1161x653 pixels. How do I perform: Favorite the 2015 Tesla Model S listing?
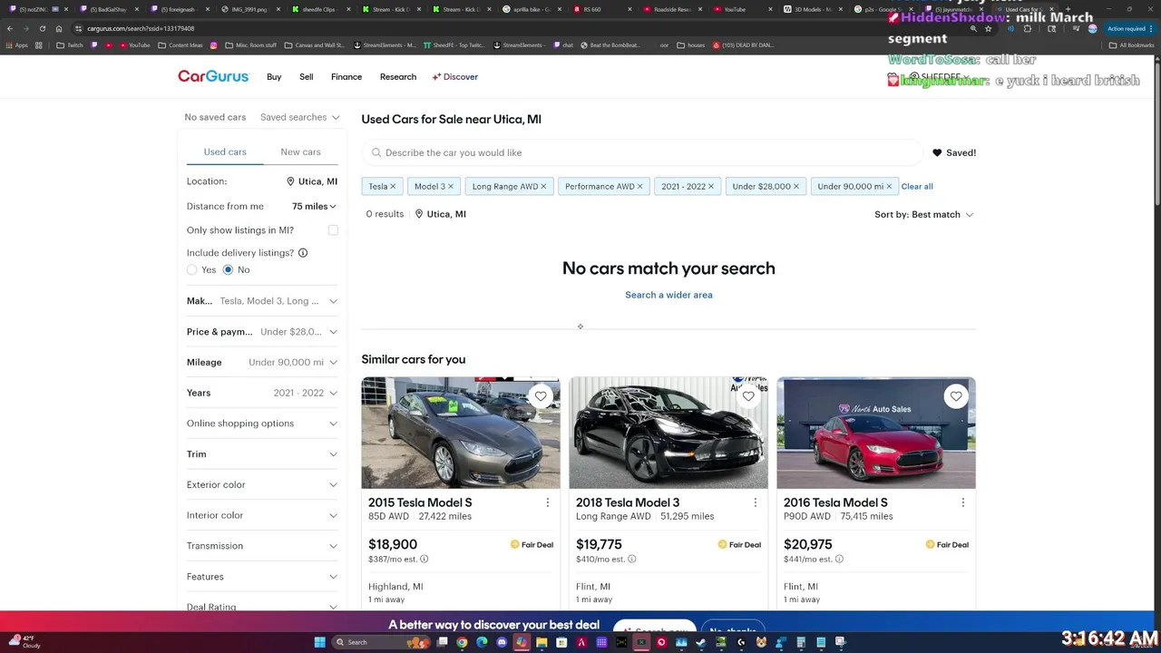tap(541, 396)
